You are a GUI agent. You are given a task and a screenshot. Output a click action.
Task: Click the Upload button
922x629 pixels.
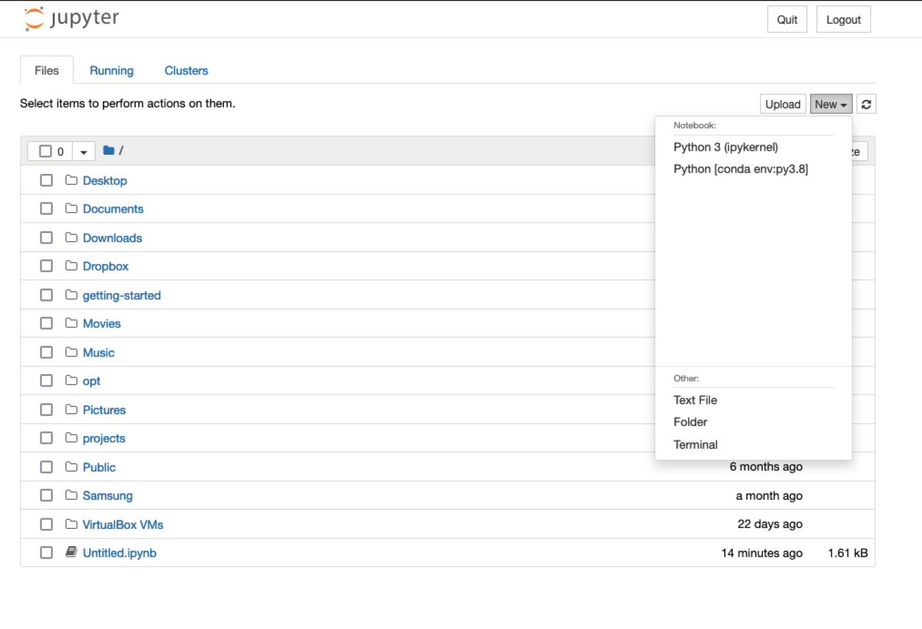point(783,104)
